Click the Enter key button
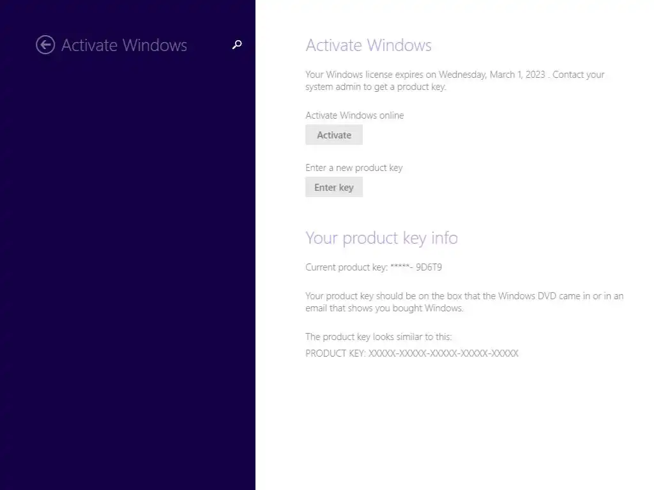This screenshot has height=490, width=654. [x=333, y=188]
